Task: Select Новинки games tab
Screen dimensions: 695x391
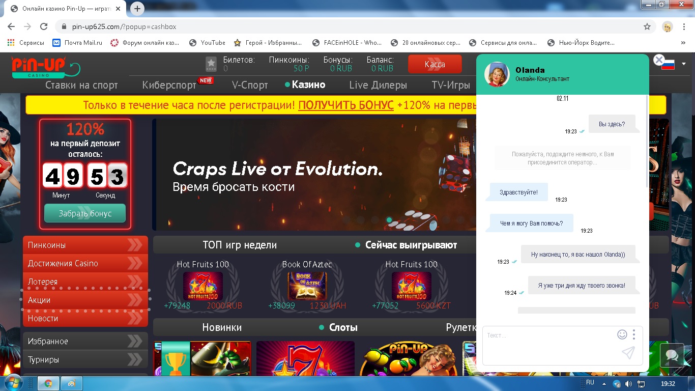Action: click(222, 327)
